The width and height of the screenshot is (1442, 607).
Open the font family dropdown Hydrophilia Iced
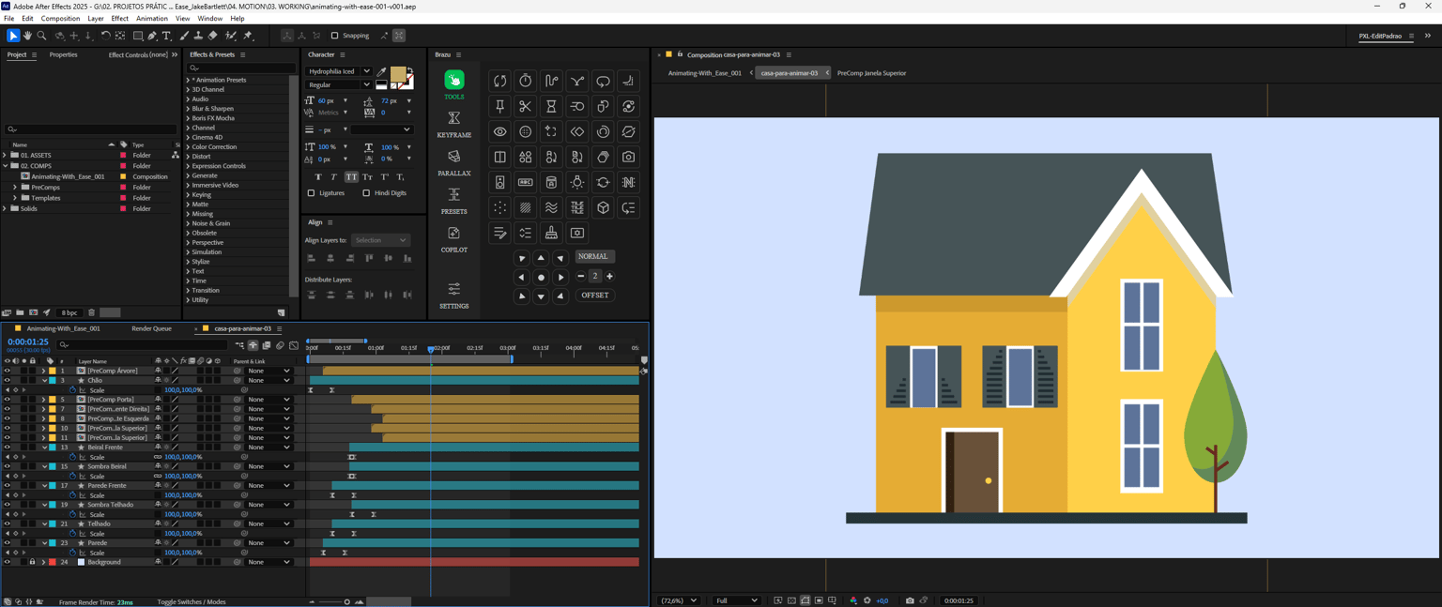click(x=340, y=71)
